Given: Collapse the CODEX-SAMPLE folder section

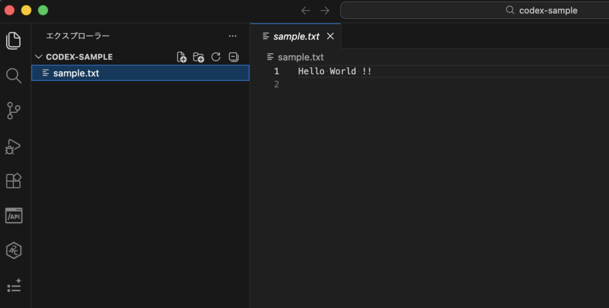Looking at the screenshot, I should click(x=39, y=57).
